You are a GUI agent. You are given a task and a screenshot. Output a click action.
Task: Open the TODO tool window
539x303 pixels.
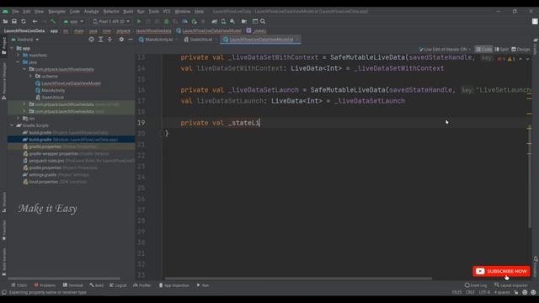click(19, 285)
